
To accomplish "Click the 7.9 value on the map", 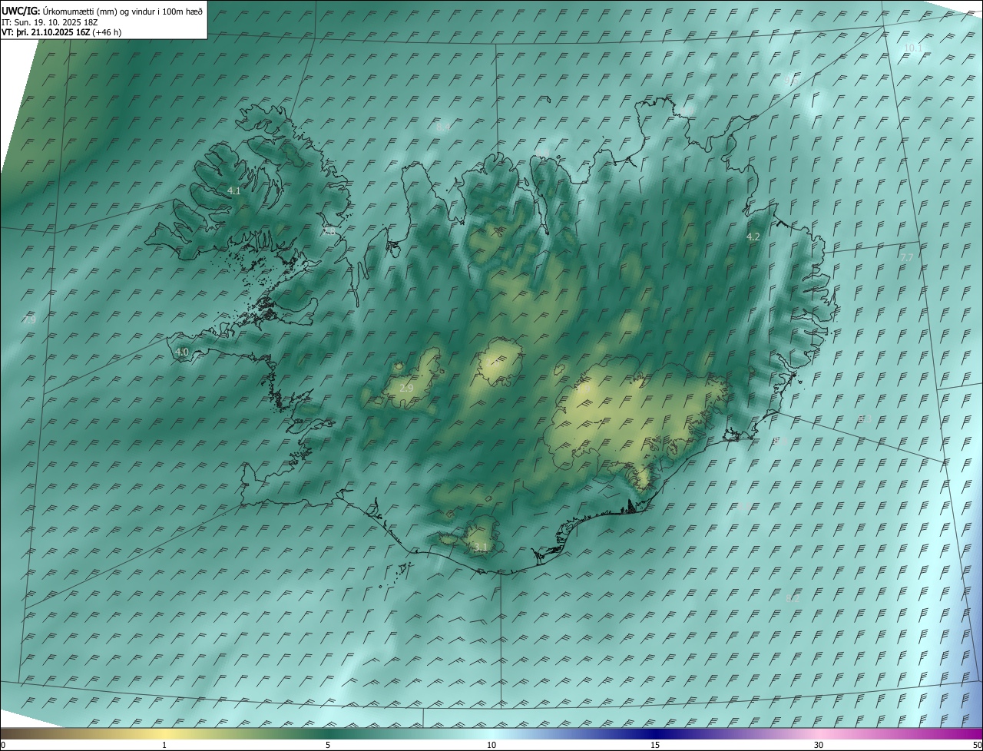I will pyautogui.click(x=29, y=320).
